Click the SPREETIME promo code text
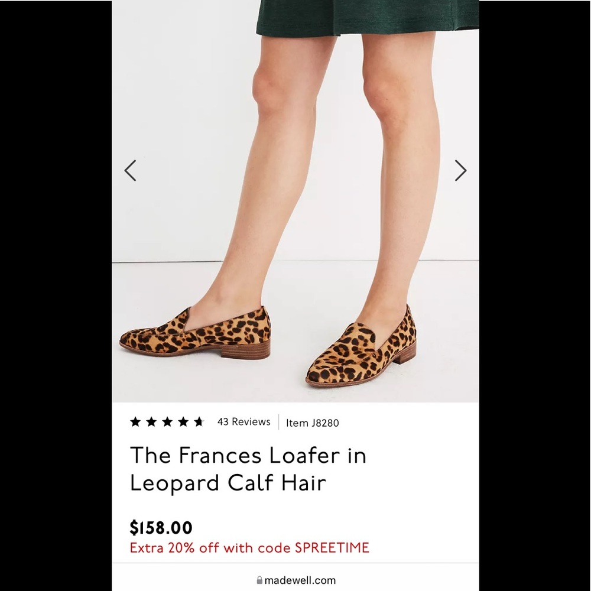The height and width of the screenshot is (591, 591). point(331,548)
